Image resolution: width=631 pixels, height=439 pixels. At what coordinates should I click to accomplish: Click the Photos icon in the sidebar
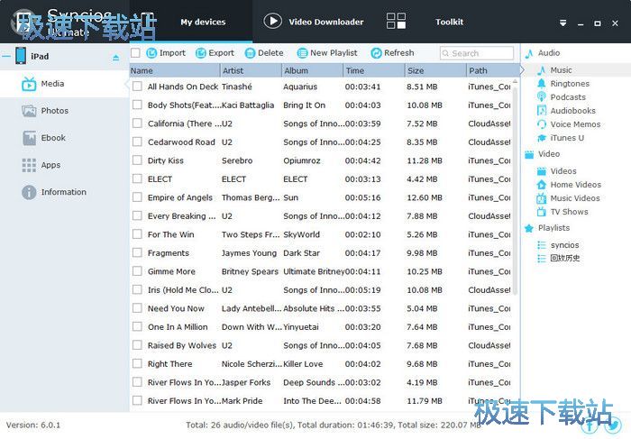29,111
